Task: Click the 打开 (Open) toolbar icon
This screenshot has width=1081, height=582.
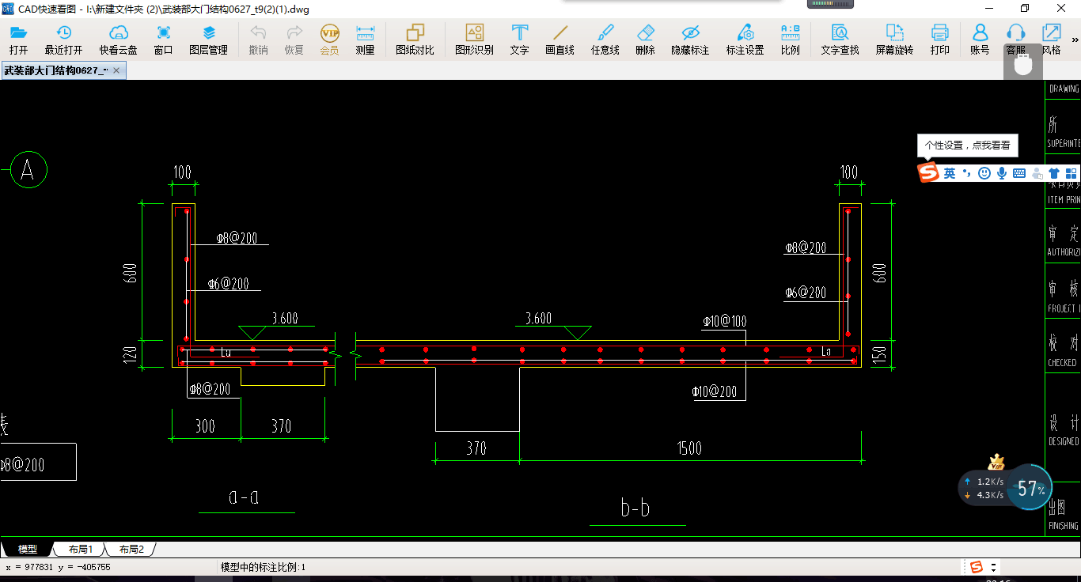Action: coord(18,39)
